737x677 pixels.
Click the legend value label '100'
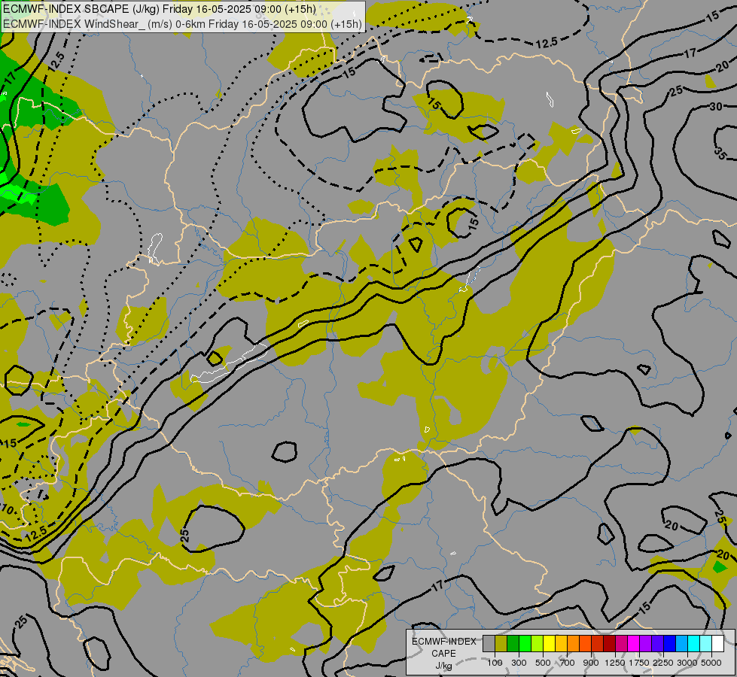click(x=495, y=663)
